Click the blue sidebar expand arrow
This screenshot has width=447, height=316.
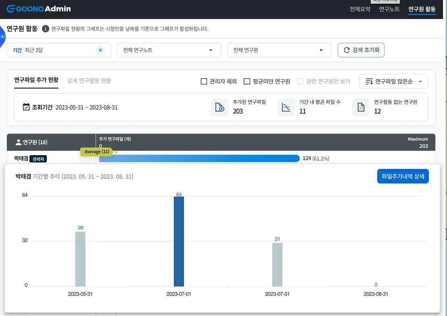click(2, 36)
